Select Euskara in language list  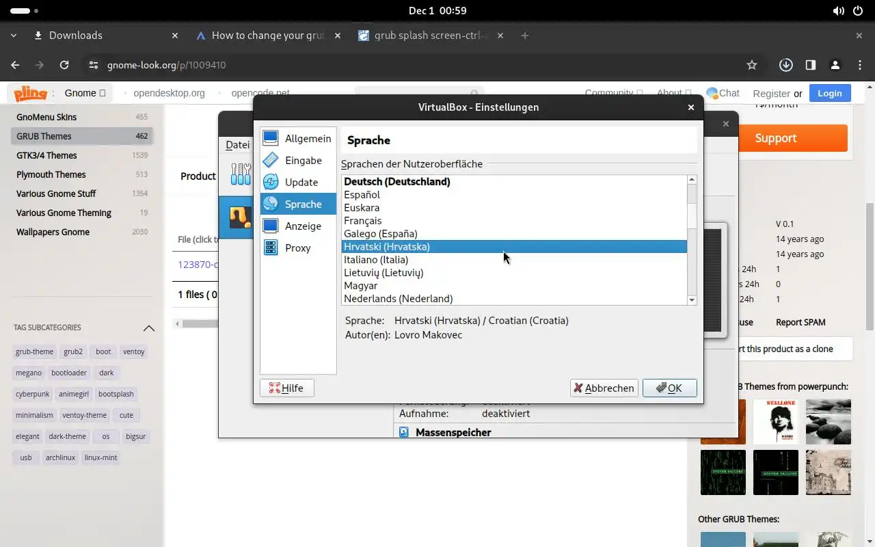514,207
